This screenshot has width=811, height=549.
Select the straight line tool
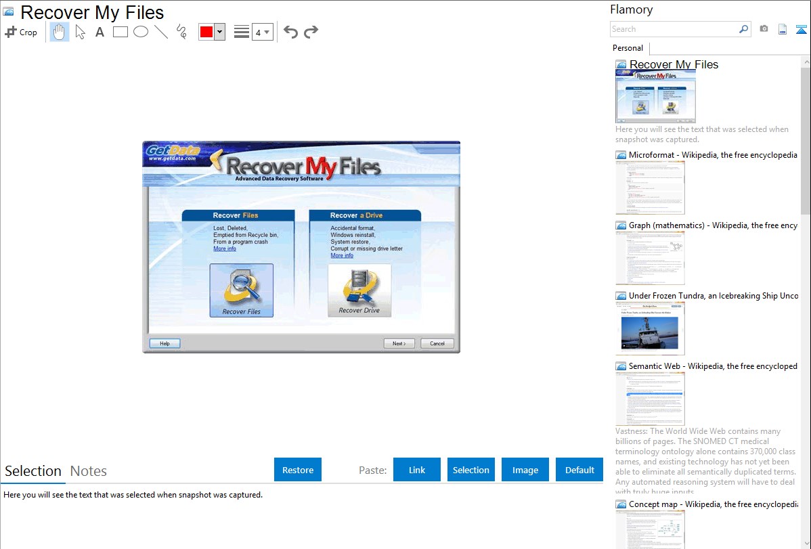[161, 32]
